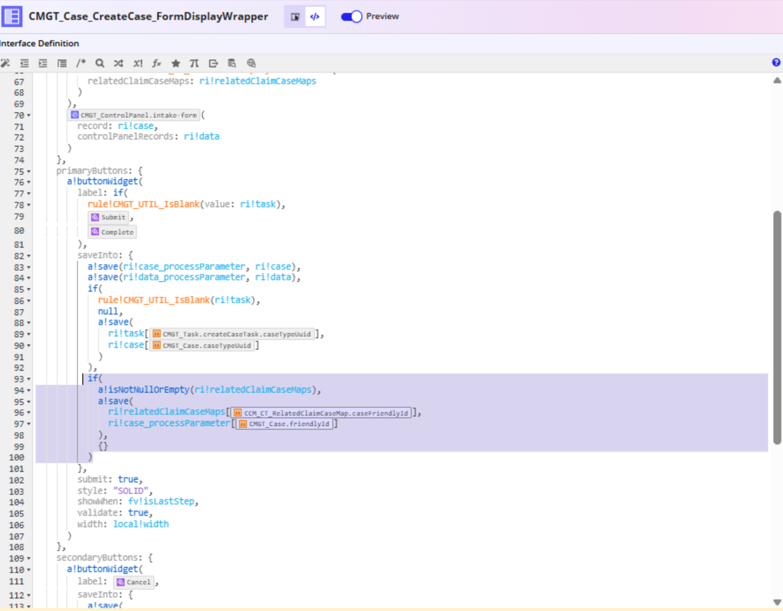Click the scrollbar down arrow
Screen dimensions: 783x611
click(x=777, y=602)
